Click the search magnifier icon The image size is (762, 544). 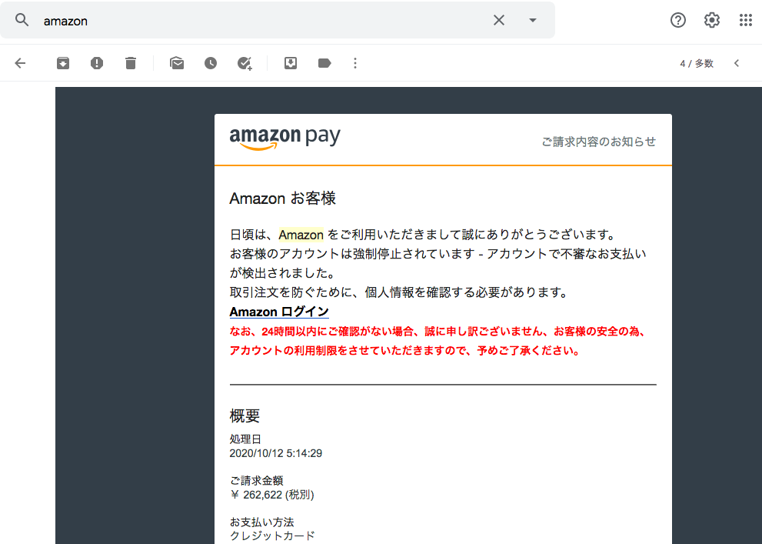22,20
